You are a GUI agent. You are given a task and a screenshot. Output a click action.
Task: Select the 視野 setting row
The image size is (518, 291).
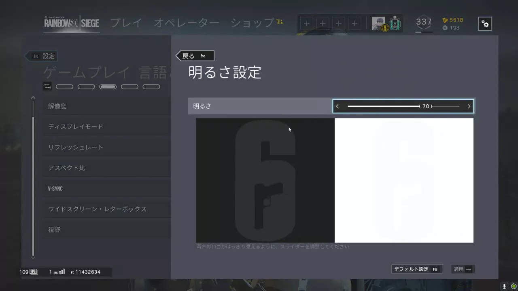pyautogui.click(x=107, y=230)
